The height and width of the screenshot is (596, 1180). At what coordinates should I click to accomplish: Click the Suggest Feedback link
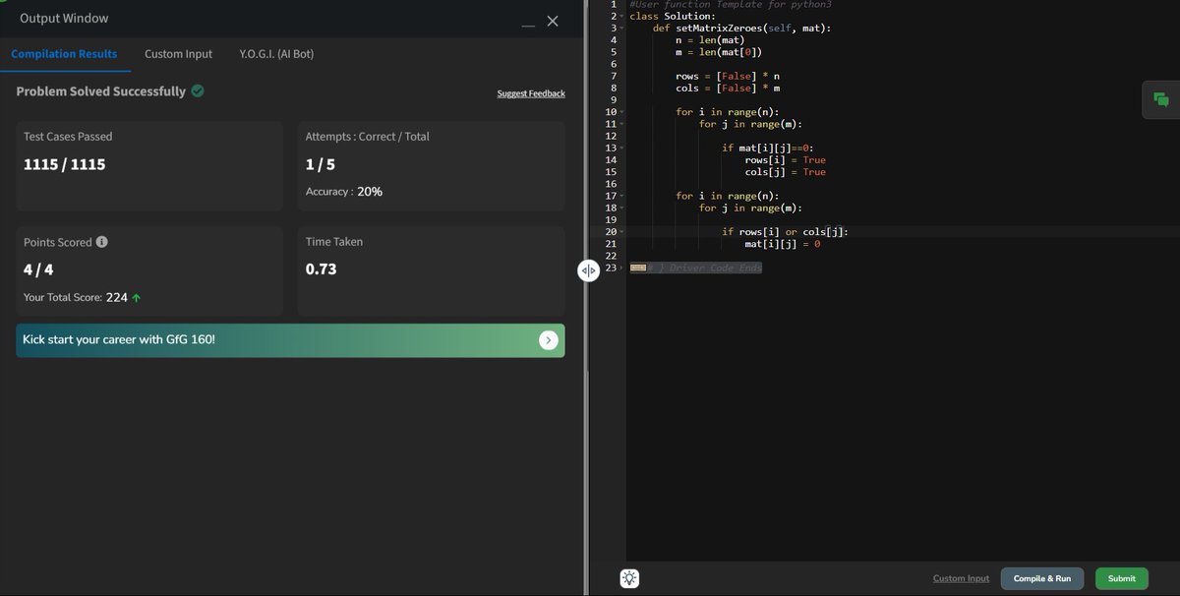tap(531, 93)
